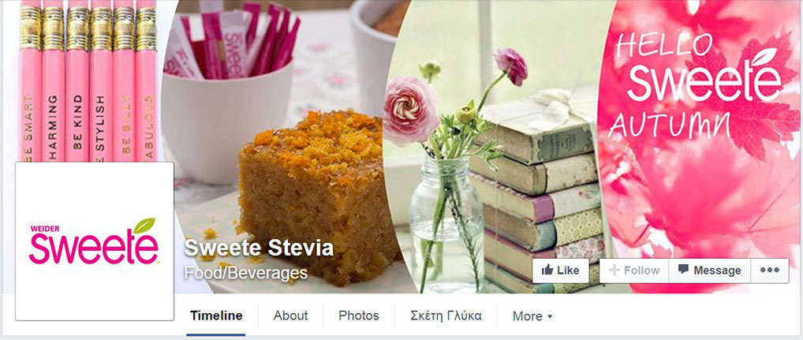The width and height of the screenshot is (803, 340).
Task: Switch to the Timeline tab
Action: pyautogui.click(x=216, y=316)
